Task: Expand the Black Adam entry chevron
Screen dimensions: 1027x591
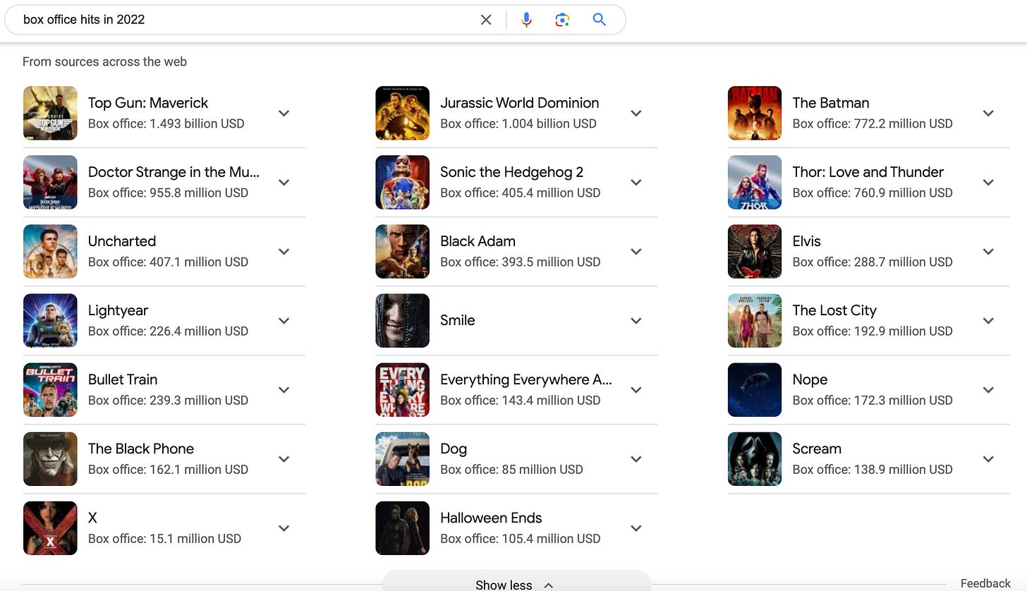Action: click(x=636, y=251)
